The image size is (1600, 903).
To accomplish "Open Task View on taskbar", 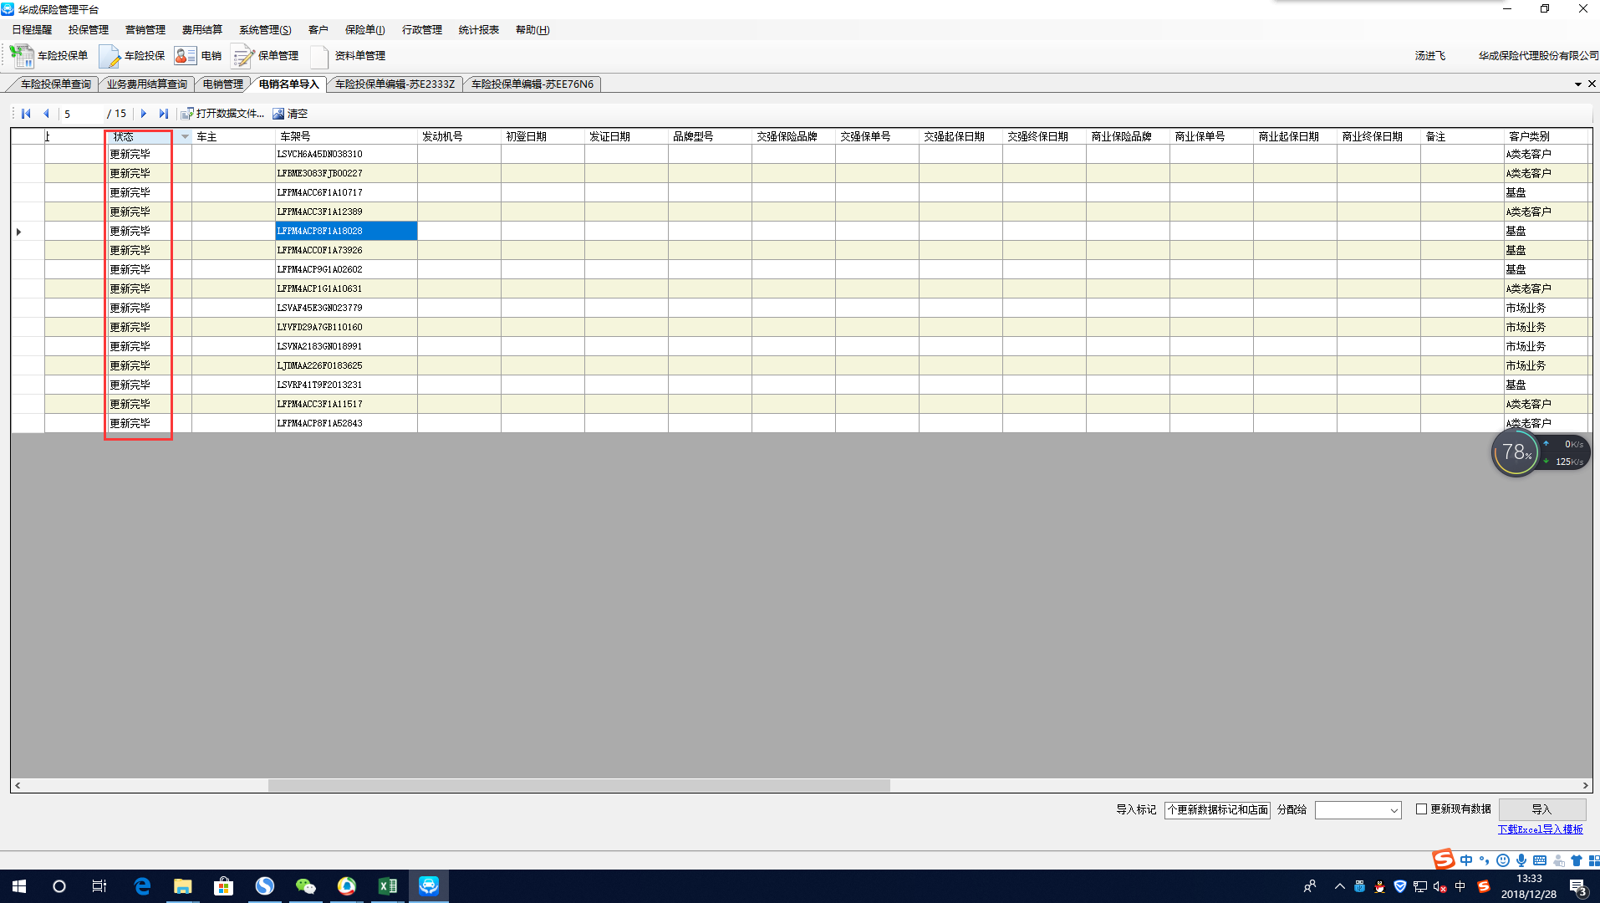I will coord(99,886).
